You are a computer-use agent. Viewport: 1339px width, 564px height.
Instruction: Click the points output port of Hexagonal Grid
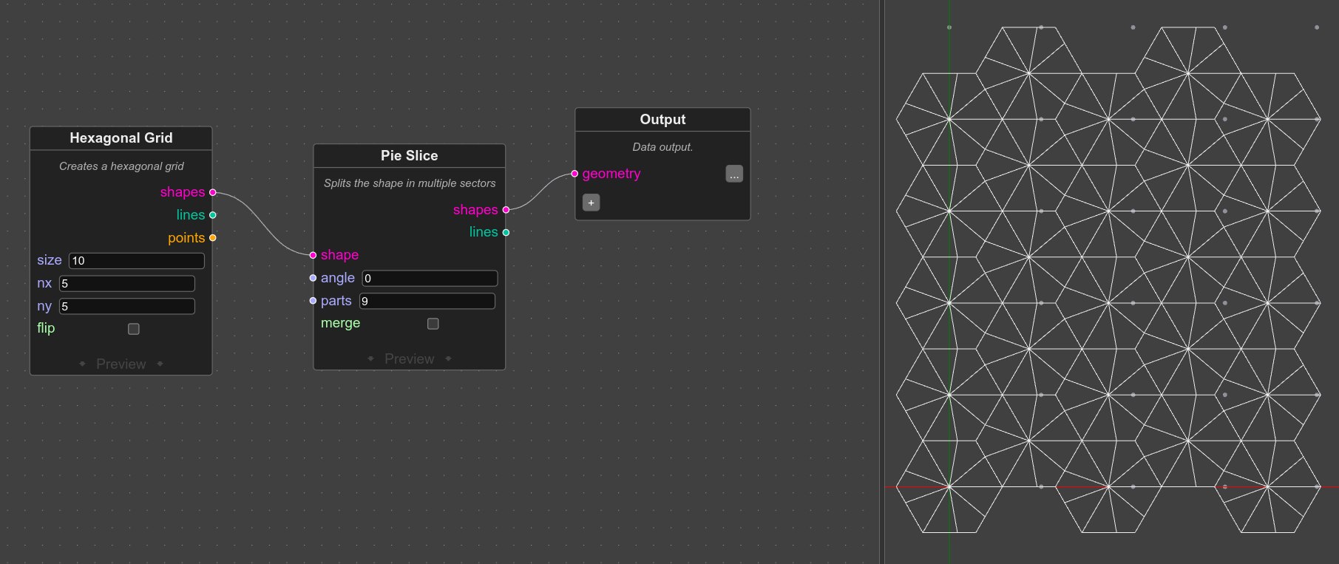[213, 238]
